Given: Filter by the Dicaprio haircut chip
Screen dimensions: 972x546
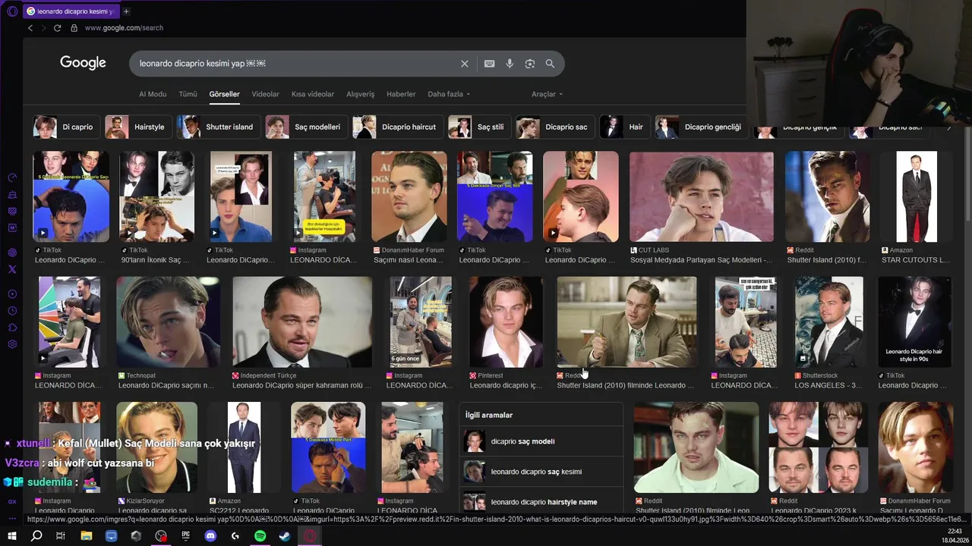Looking at the screenshot, I should (x=398, y=127).
